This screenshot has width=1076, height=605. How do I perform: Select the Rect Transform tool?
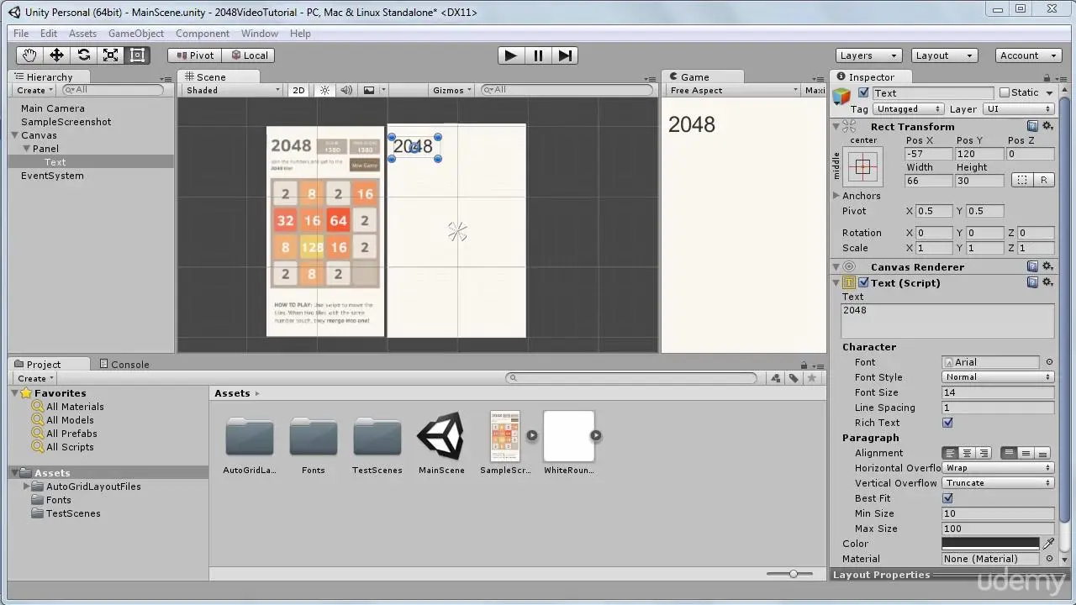(137, 55)
